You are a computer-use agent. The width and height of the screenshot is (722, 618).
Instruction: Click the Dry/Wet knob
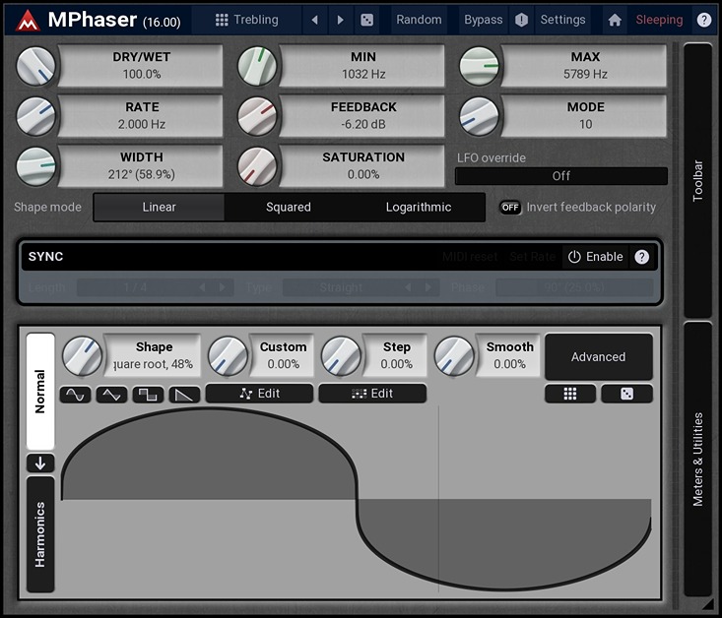click(x=37, y=66)
